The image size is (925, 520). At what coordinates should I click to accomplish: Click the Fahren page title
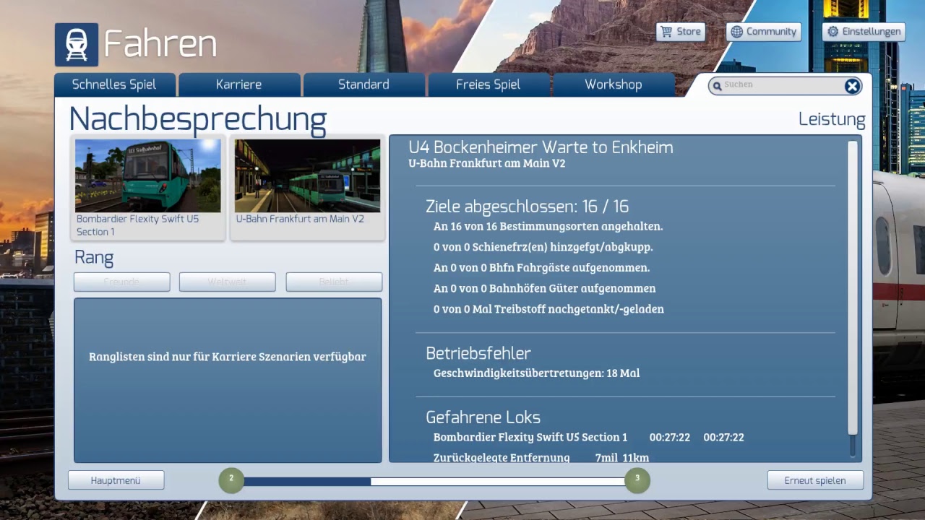point(160,45)
